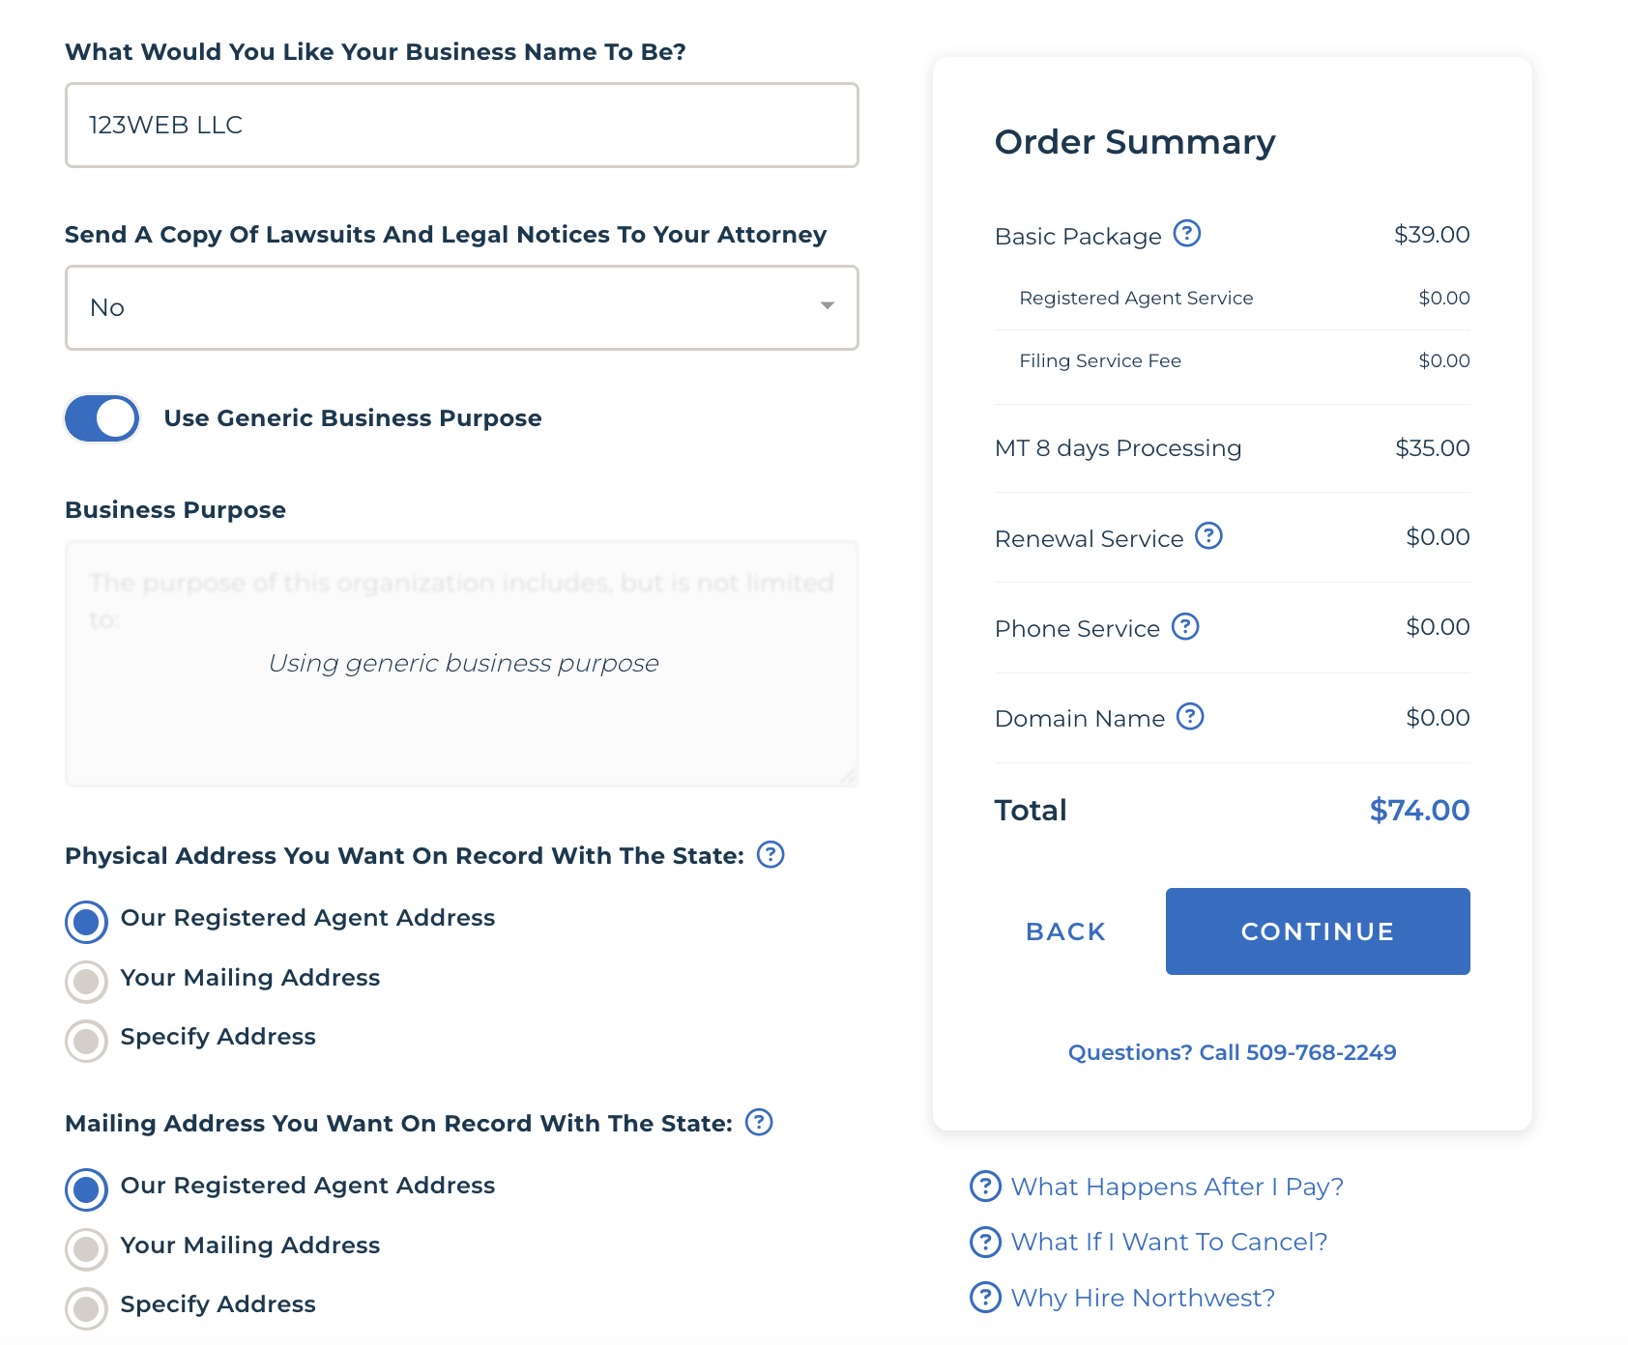Select Your Mailing Address under mailing address
1628x1345 pixels.
86,1249
